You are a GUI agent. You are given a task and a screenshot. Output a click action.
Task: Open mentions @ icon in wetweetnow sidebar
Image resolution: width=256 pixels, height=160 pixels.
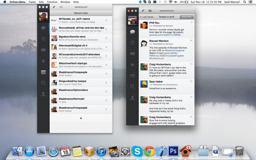click(x=132, y=43)
